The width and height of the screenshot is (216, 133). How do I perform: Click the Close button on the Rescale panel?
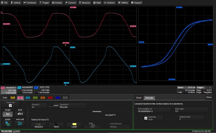point(209,97)
